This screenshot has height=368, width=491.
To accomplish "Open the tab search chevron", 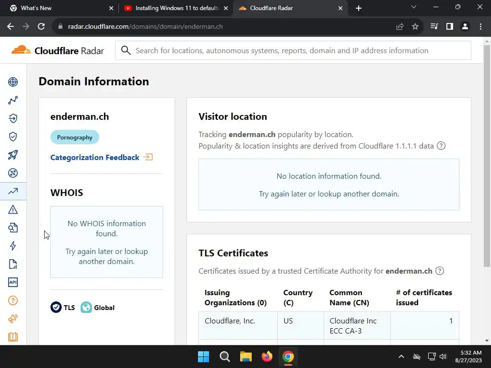I will [x=414, y=7].
